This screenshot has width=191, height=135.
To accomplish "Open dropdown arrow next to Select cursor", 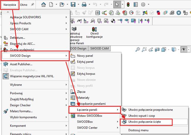I will pyautogui.click(x=122, y=4).
